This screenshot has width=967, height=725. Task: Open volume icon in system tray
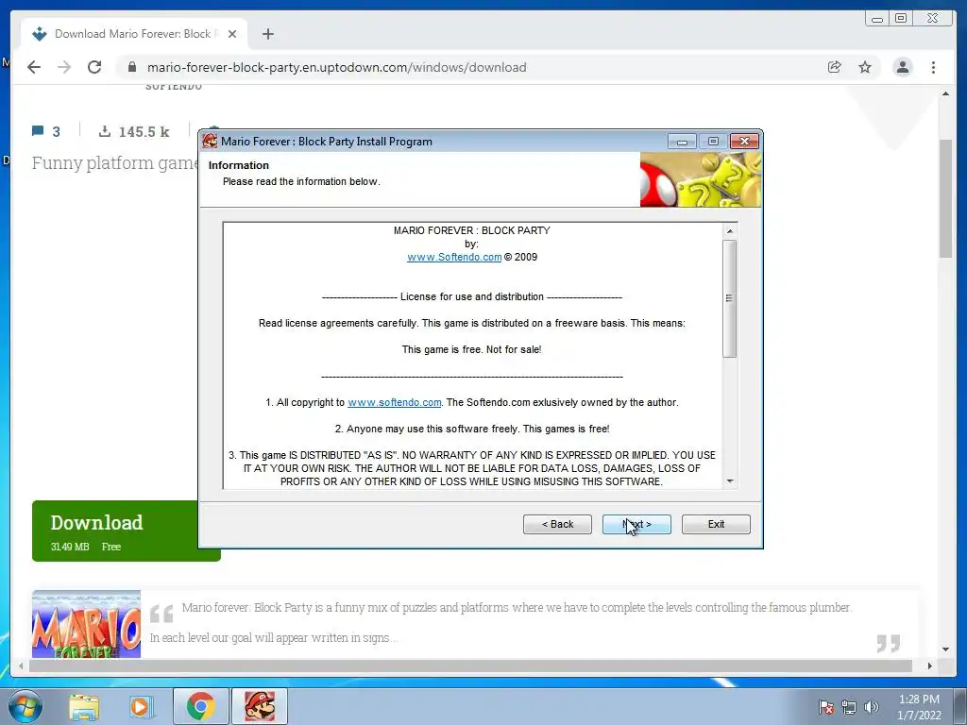click(x=872, y=707)
